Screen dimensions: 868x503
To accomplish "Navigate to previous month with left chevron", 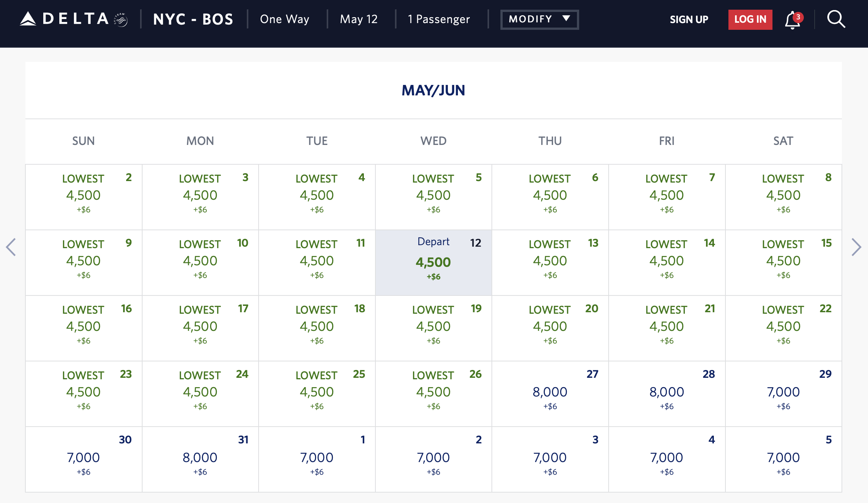I will [11, 247].
